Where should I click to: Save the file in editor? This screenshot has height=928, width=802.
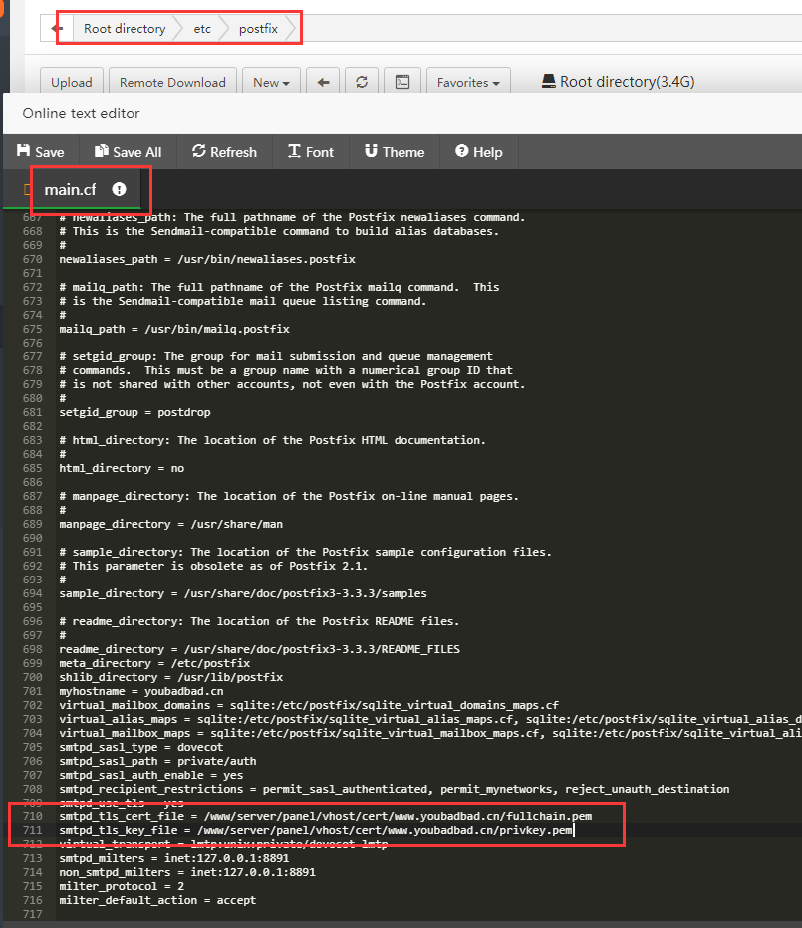coord(40,152)
